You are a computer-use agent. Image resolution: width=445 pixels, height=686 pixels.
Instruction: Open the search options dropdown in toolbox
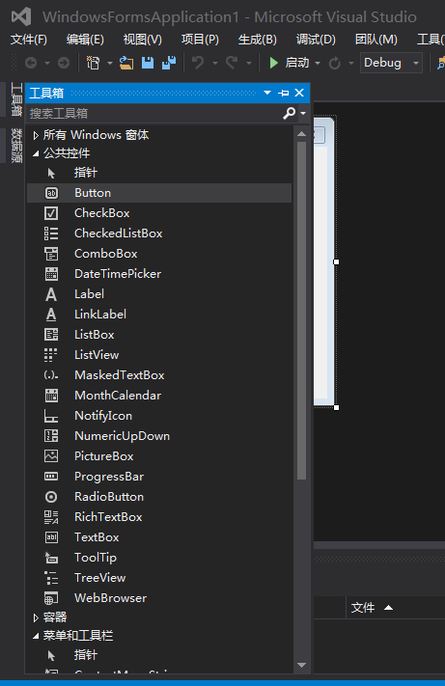(303, 113)
